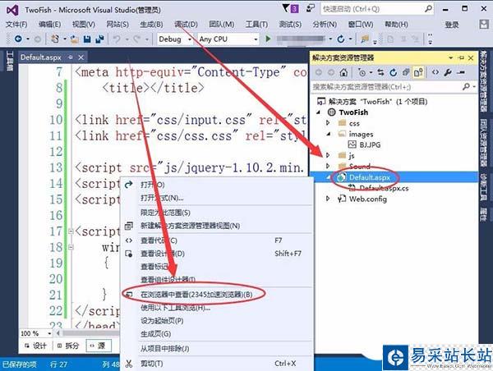Screen dimensions: 493x371
Task: Open the 属性 side tab on right edge
Action: 484,214
